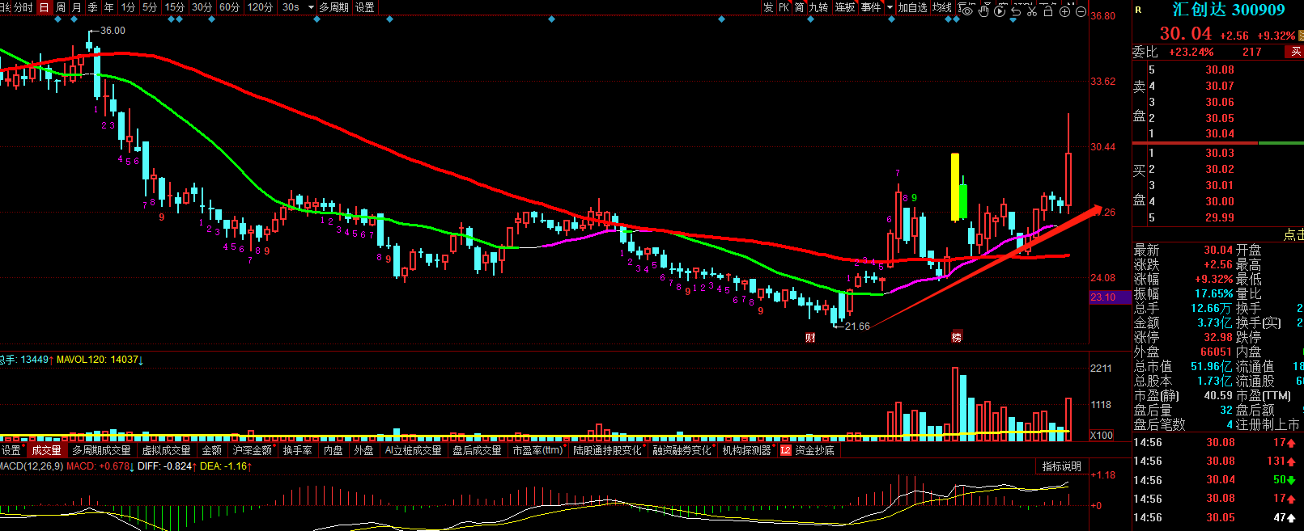
Task: Toggle the 发 toolbar option
Action: tap(768, 7)
